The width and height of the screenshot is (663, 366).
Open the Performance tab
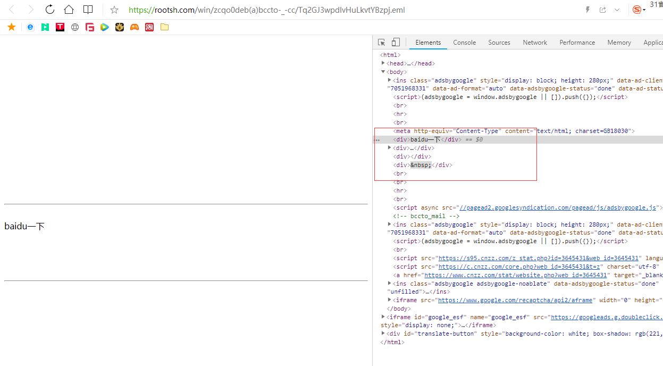[x=577, y=43]
